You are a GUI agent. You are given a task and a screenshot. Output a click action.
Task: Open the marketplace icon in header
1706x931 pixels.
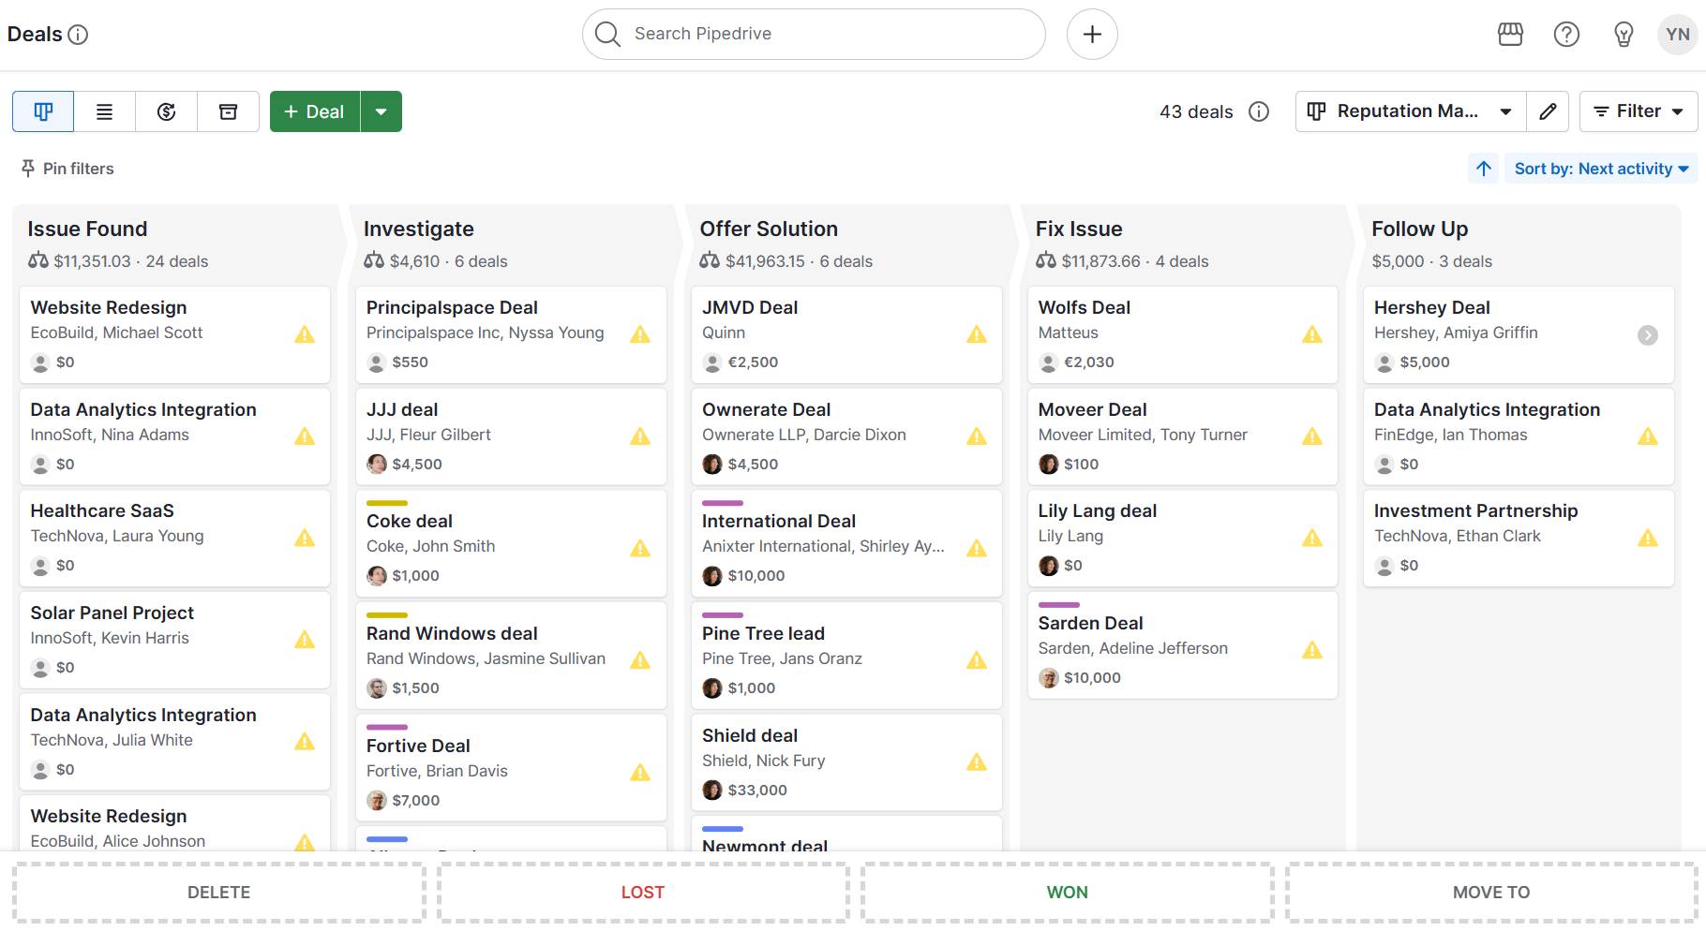point(1510,35)
